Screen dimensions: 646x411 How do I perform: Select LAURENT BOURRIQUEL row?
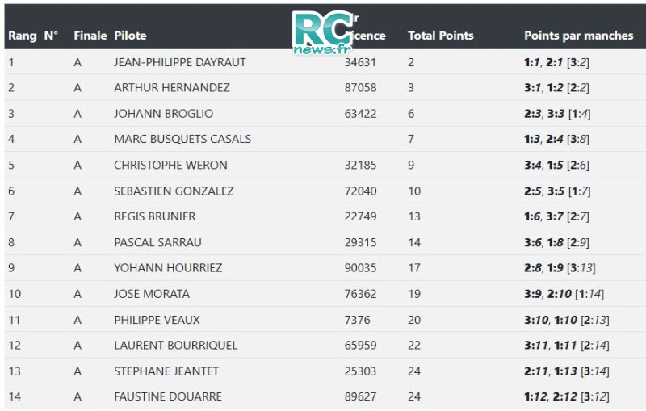point(325,345)
